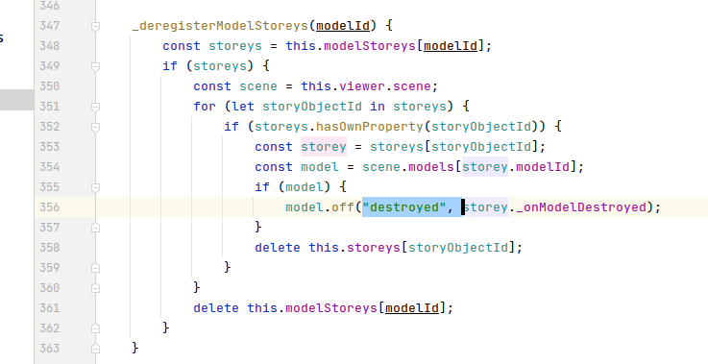Click line number 358 in the gutter
Screen dimensions: 708x364
click(49, 248)
